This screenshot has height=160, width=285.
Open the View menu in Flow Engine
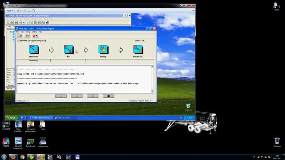(x=23, y=32)
